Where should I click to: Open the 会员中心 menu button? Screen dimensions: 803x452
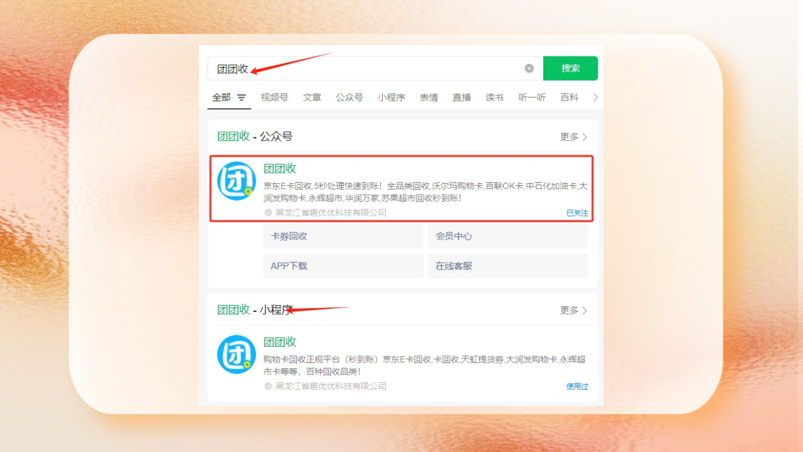click(x=508, y=237)
